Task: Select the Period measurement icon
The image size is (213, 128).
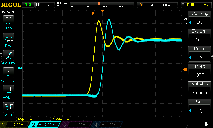Action: coord(9,21)
